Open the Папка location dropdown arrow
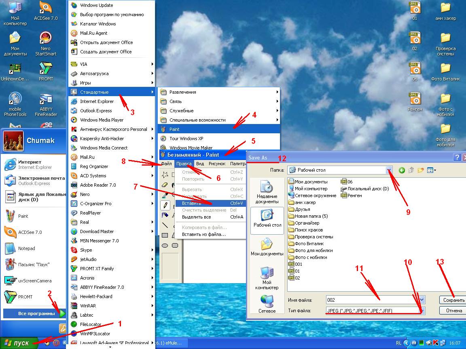 coord(389,170)
